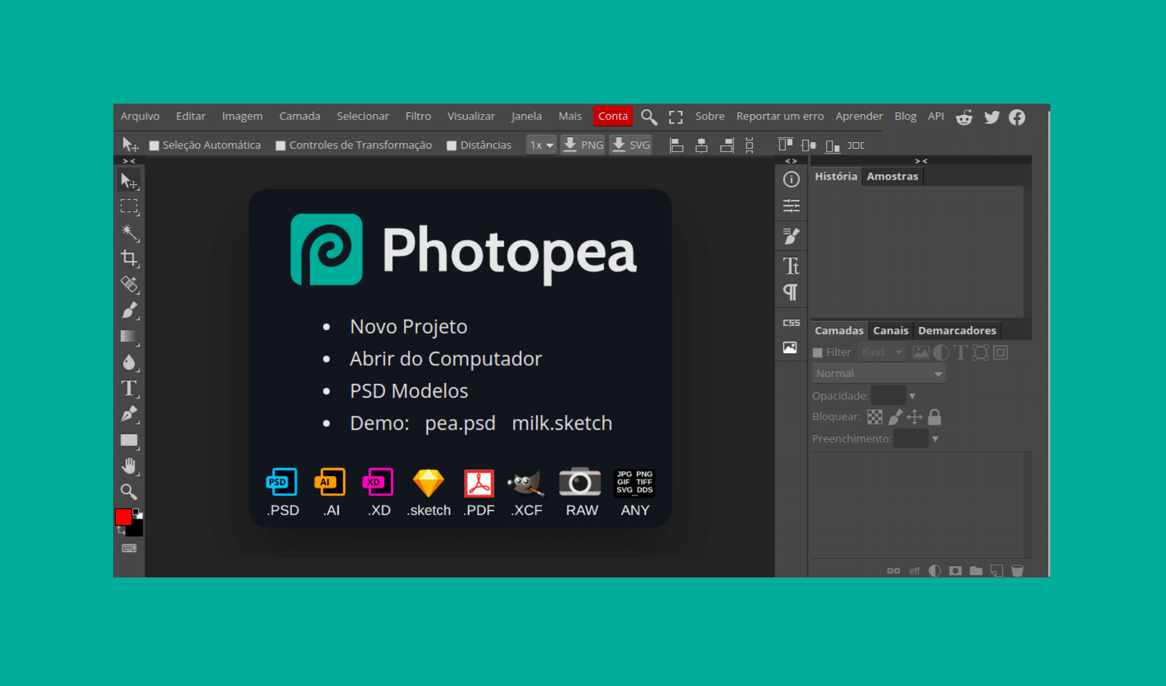The width and height of the screenshot is (1166, 686).
Task: Select the Zoom magnifier tool in left toolbar
Action: coord(129,492)
